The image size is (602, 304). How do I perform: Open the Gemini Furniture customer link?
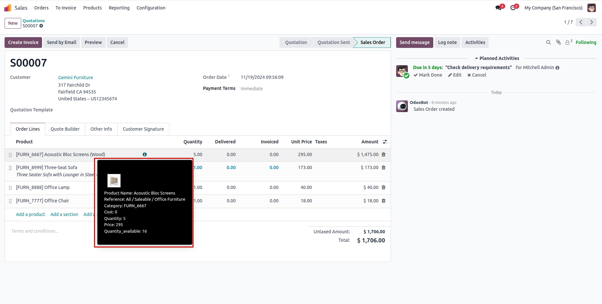[x=76, y=78]
